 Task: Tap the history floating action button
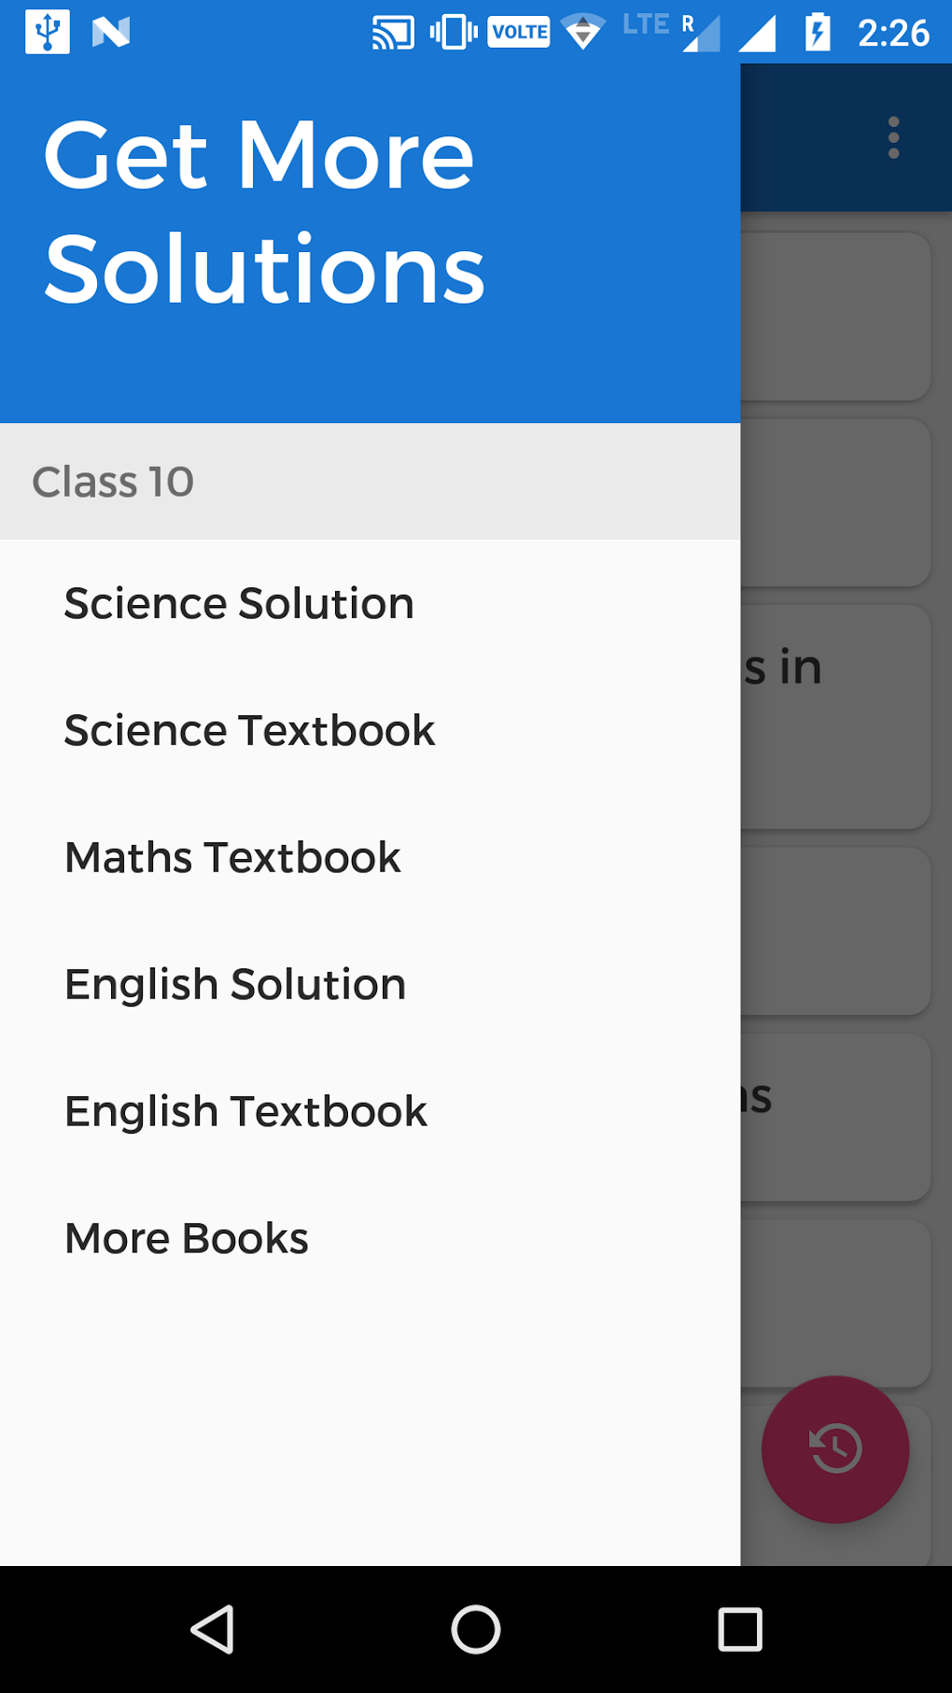coord(835,1448)
